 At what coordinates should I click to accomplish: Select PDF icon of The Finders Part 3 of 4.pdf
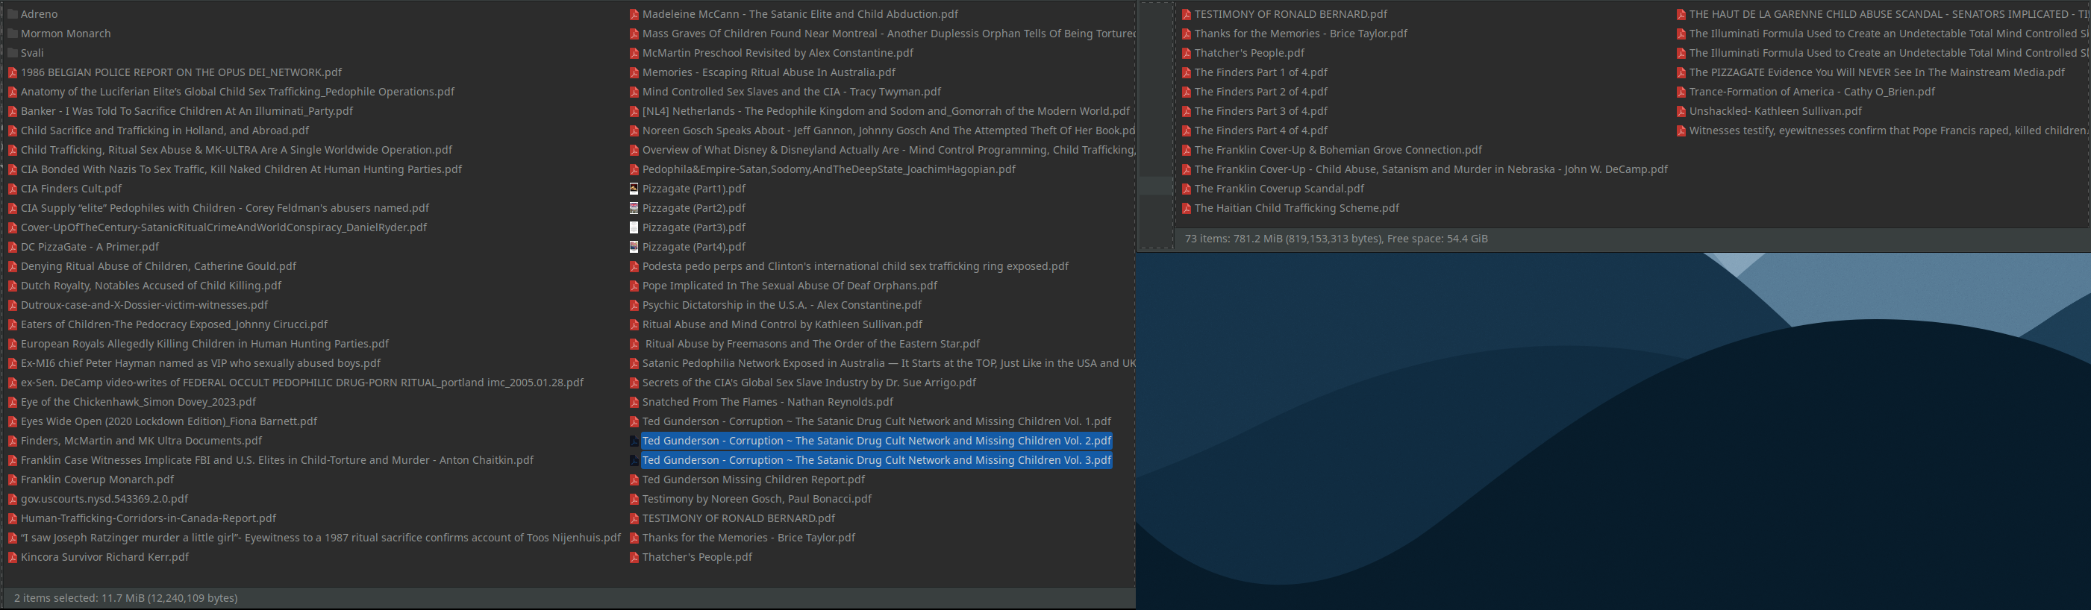pos(1186,111)
